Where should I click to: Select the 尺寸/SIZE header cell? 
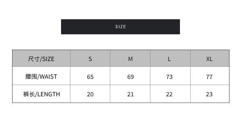pos(41,58)
